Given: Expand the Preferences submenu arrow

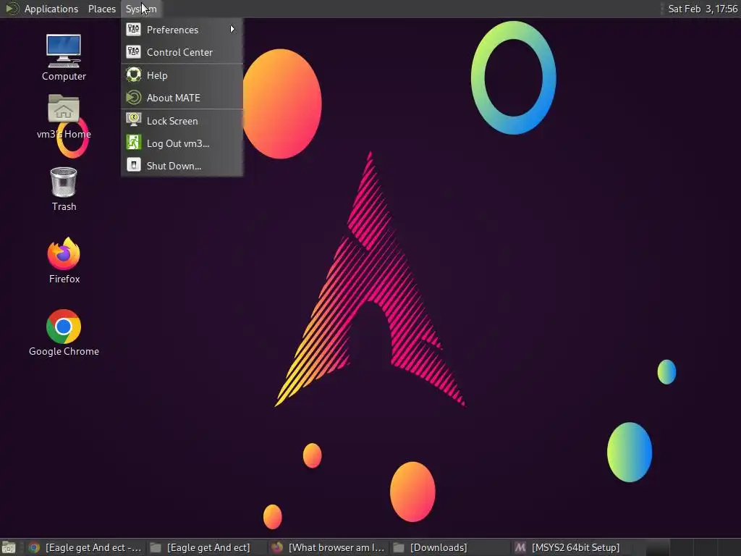Looking at the screenshot, I should coord(232,29).
